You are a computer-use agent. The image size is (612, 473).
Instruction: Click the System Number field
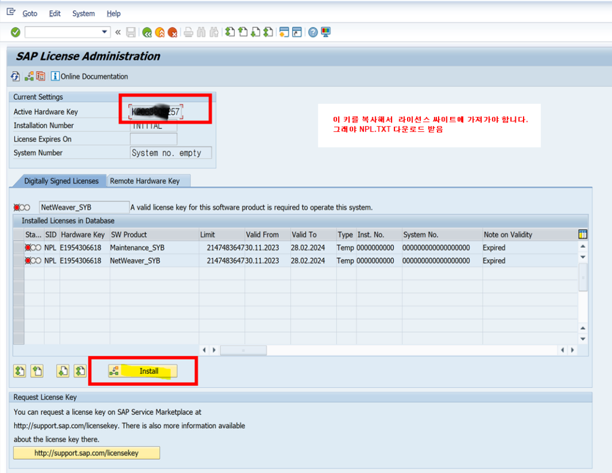pos(170,153)
